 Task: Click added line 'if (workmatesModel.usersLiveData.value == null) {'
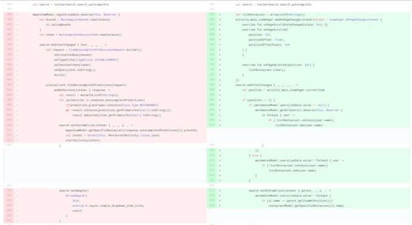[x=289, y=105]
